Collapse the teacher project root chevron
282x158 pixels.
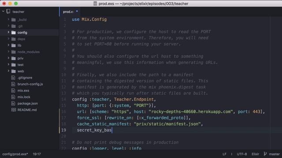(3, 11)
